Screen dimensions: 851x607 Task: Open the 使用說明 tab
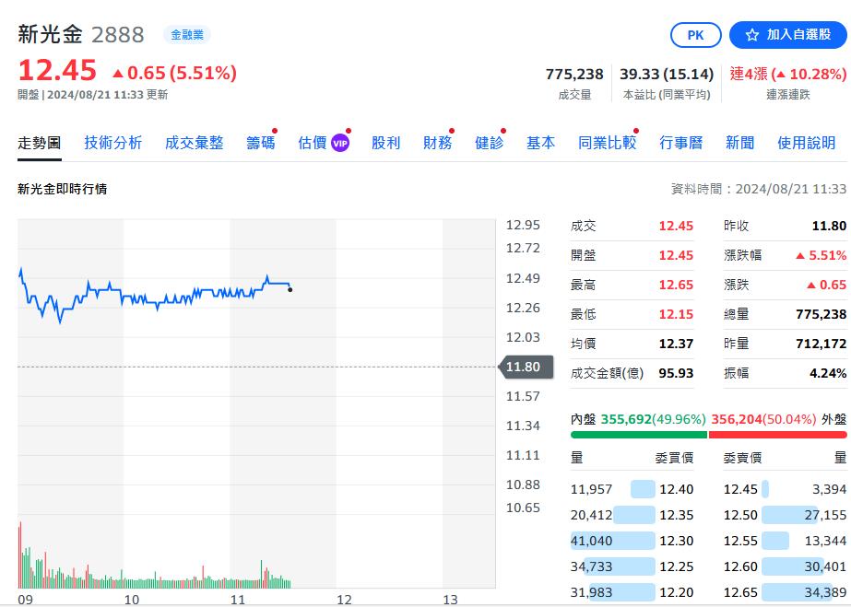807,143
